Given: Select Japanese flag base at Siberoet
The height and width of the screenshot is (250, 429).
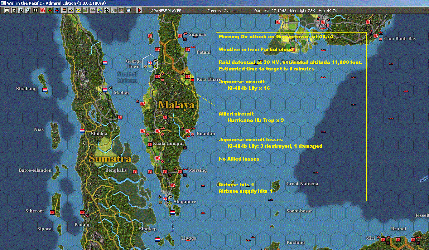Looking at the screenshot, I should point(52,212).
